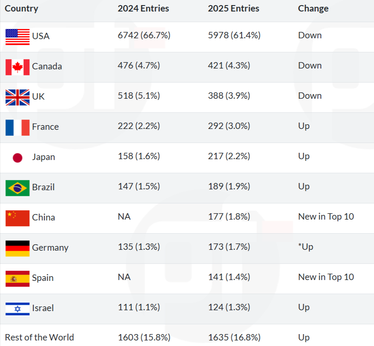
Task: Click the France tricolor flag icon
Action: click(17, 127)
